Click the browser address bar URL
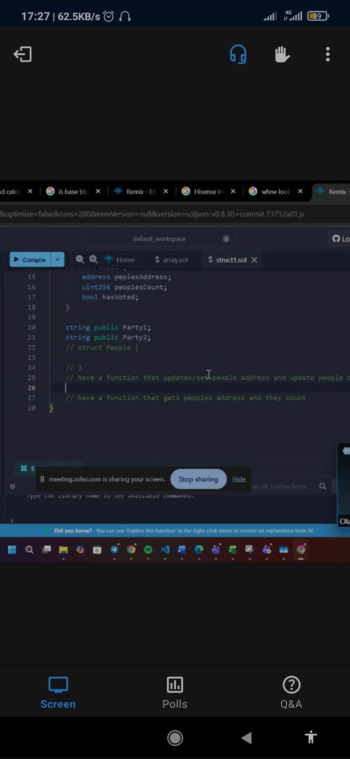 coord(152,214)
